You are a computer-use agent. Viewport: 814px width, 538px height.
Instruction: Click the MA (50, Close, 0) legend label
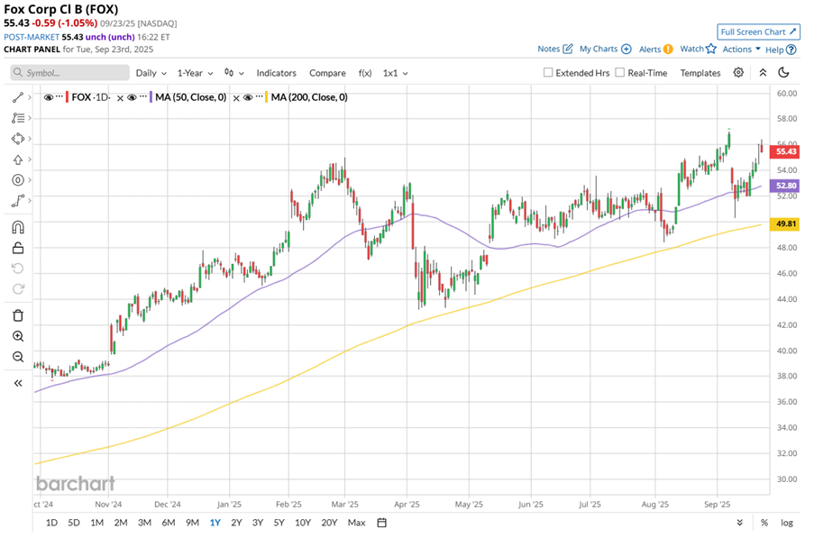pyautogui.click(x=191, y=97)
